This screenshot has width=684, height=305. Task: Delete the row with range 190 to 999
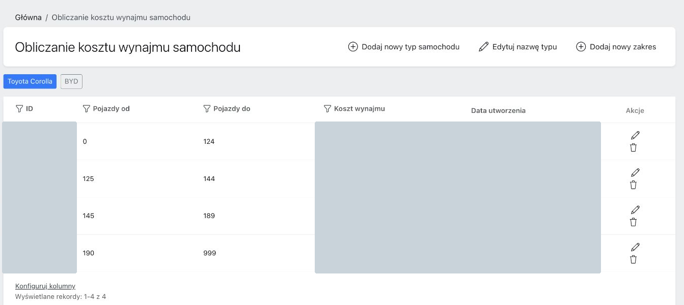[x=634, y=259]
